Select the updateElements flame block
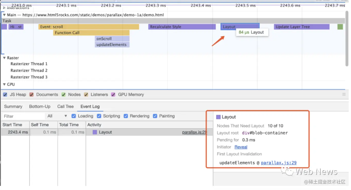The height and width of the screenshot is (190, 351). tap(112, 45)
